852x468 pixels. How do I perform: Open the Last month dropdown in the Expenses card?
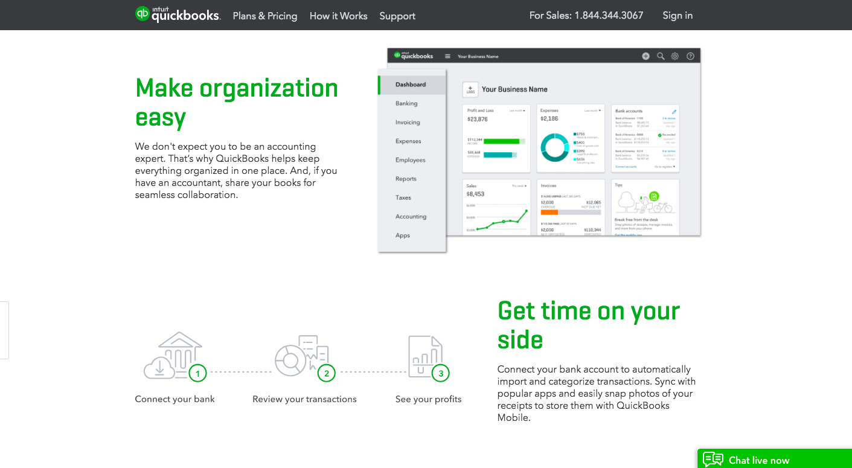(592, 111)
